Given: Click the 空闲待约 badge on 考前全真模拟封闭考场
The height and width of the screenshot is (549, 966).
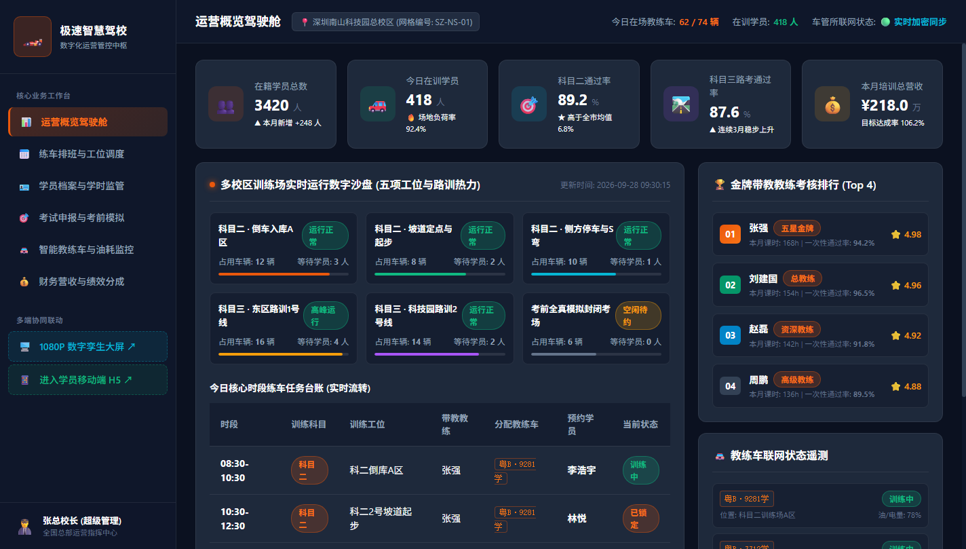Looking at the screenshot, I should click(638, 316).
